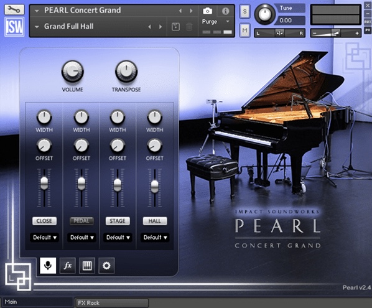
Task: Open the piano keyboard settings page
Action: 87,265
